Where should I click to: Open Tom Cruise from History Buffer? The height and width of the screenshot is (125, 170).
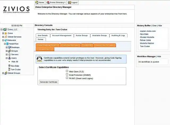145,46
